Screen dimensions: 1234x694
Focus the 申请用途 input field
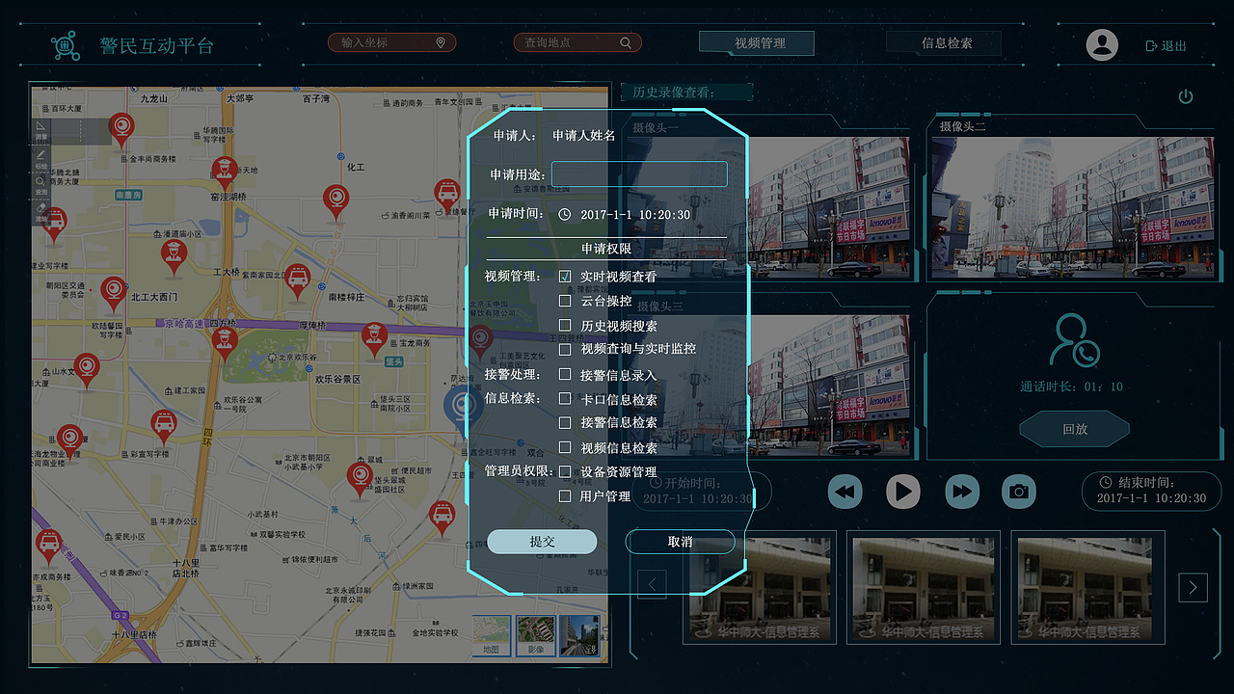[x=639, y=174]
